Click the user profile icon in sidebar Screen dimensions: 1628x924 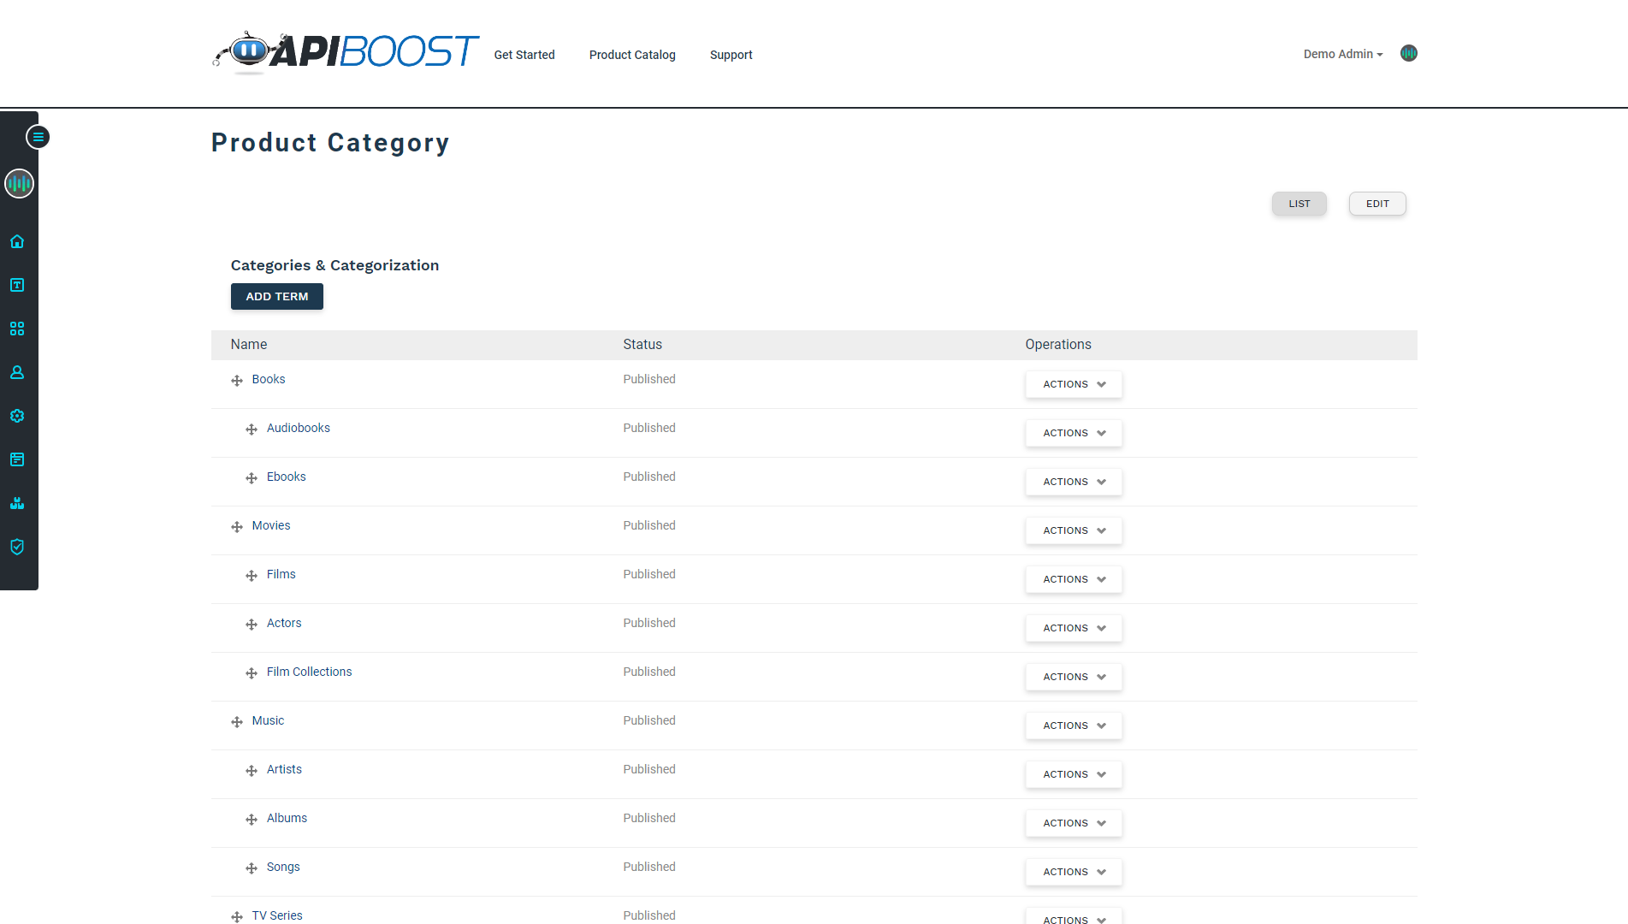click(17, 372)
